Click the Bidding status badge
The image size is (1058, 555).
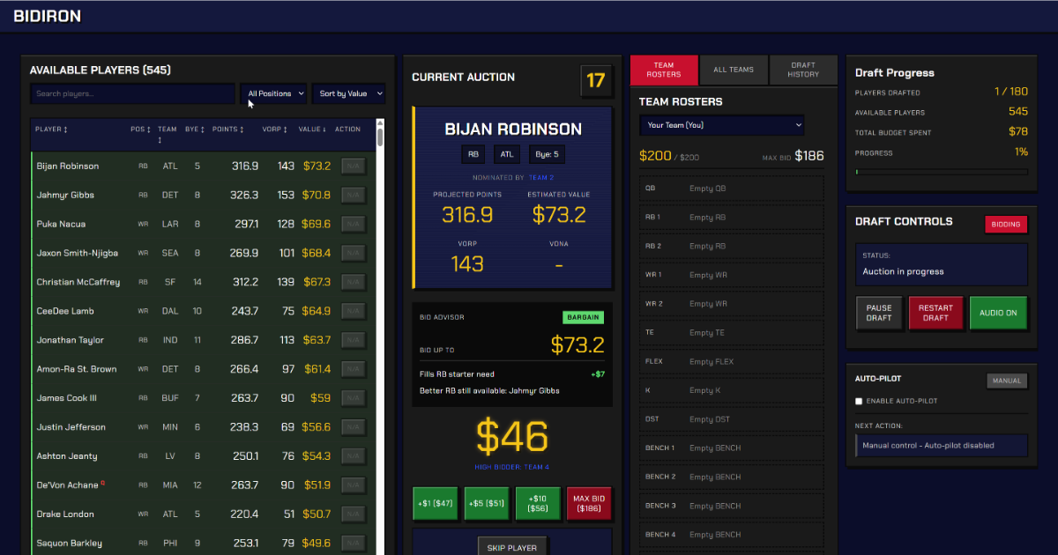pyautogui.click(x=1006, y=224)
